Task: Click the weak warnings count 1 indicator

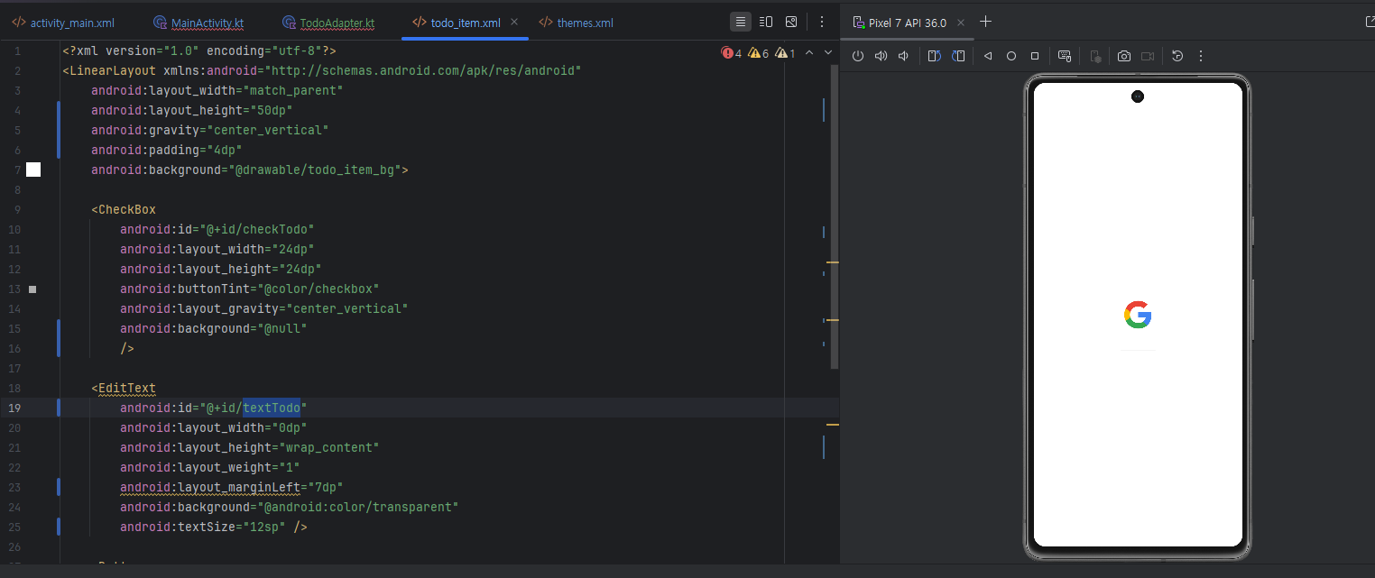Action: pyautogui.click(x=785, y=53)
